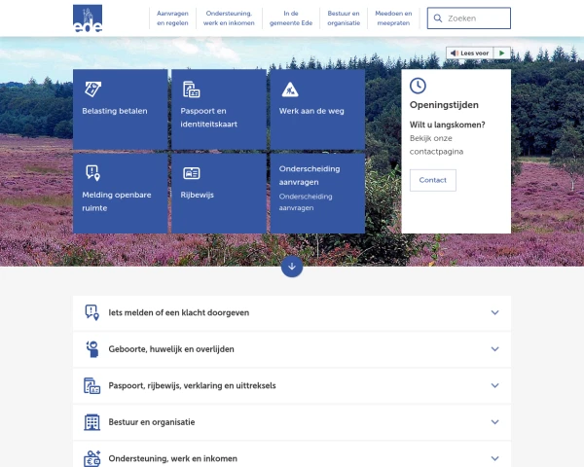The image size is (584, 467).
Task: Click the Ede municipality logo
Action: point(88,18)
